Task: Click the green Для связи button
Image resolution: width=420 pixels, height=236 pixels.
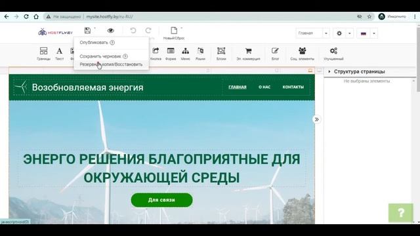Action: 161,200
